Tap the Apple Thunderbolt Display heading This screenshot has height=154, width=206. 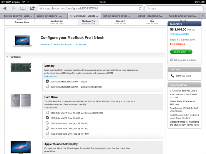tap(61, 144)
